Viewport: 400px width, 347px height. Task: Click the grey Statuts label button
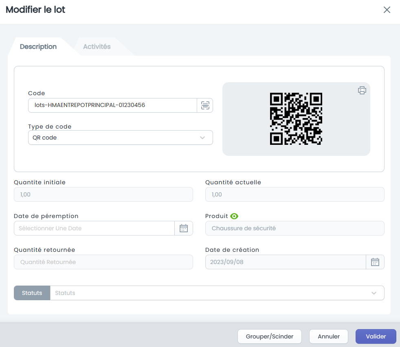point(32,293)
